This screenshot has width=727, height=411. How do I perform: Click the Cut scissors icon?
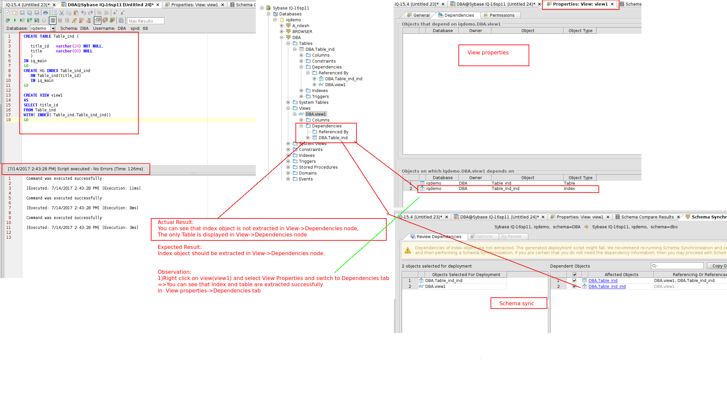61,13
